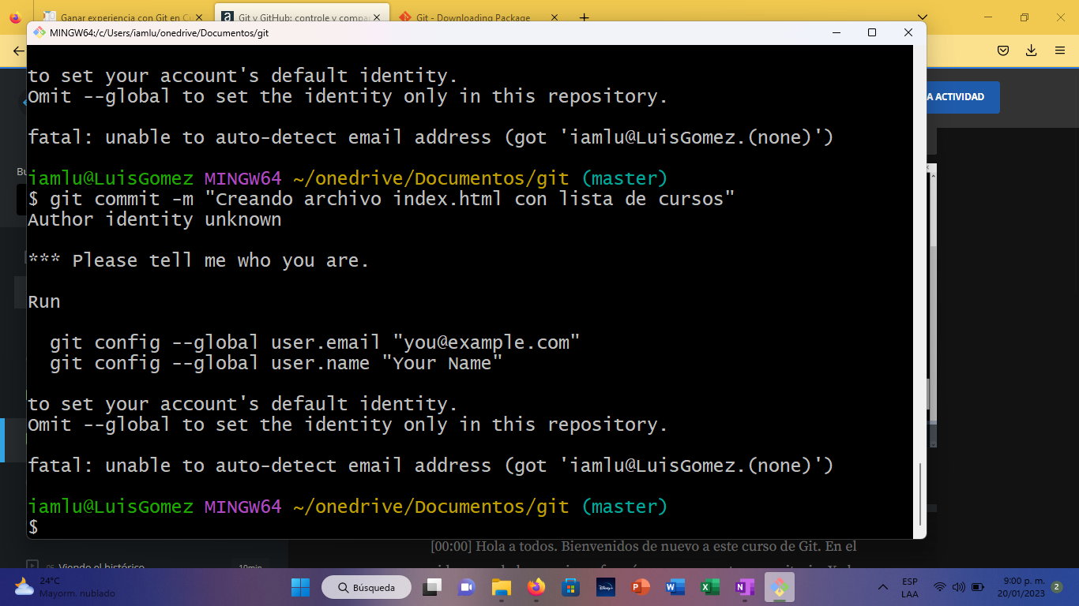Maximize the MINGW64 Git Bash window
The height and width of the screenshot is (606, 1079).
pos(872,32)
